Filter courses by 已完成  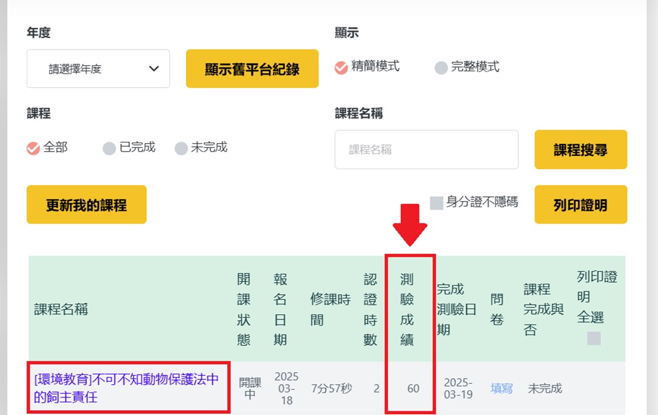point(109,148)
